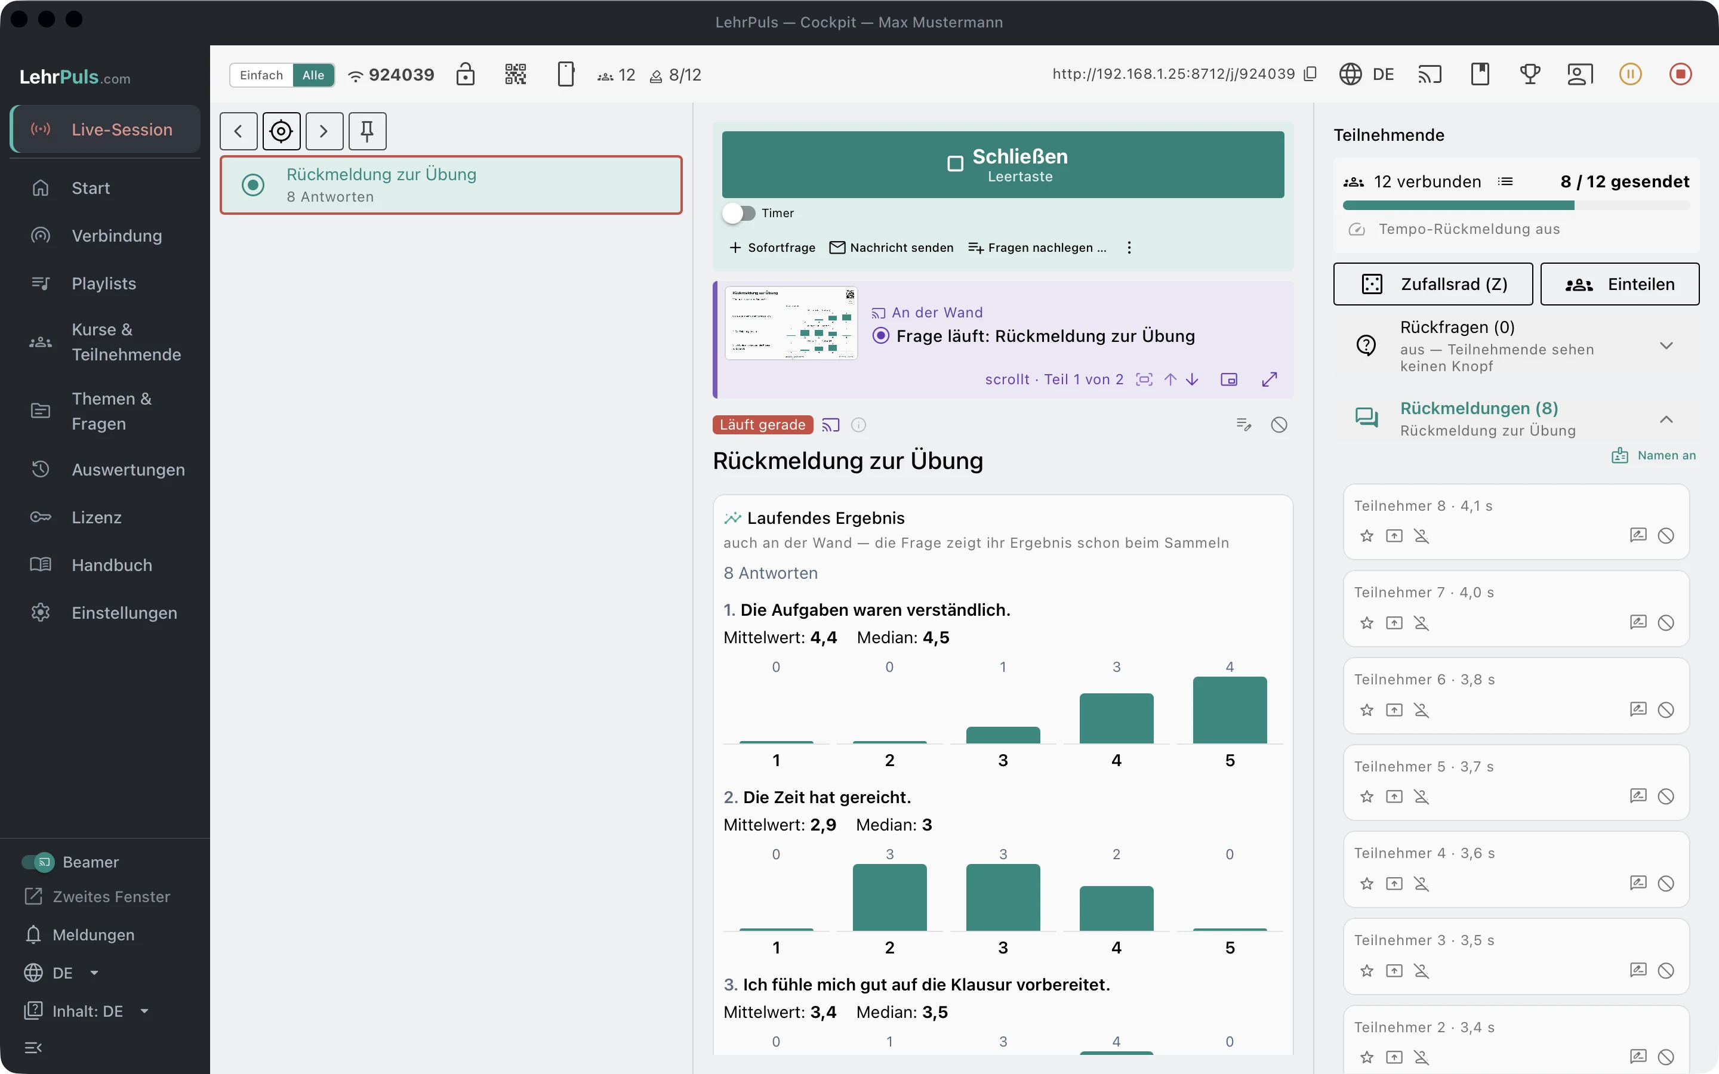The image size is (1719, 1074).
Task: Expand the Rückfragen (0) section
Action: (1666, 346)
